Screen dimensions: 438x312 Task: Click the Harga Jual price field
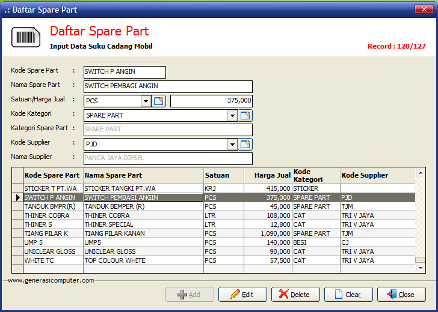coord(211,101)
